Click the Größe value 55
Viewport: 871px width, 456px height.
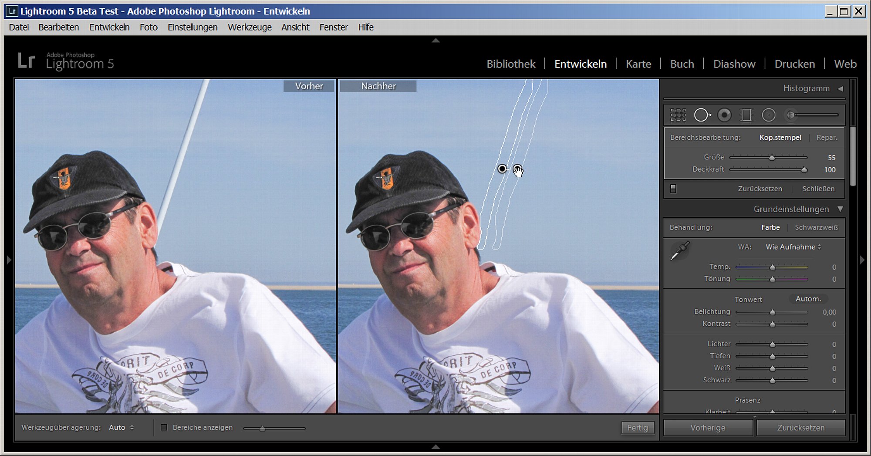pos(831,158)
